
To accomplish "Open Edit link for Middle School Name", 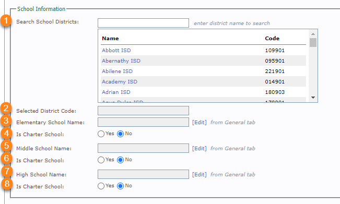I will [200, 148].
